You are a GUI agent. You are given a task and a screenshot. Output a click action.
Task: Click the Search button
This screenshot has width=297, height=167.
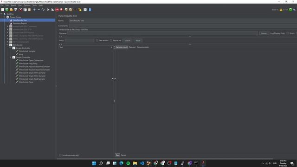point(127,40)
